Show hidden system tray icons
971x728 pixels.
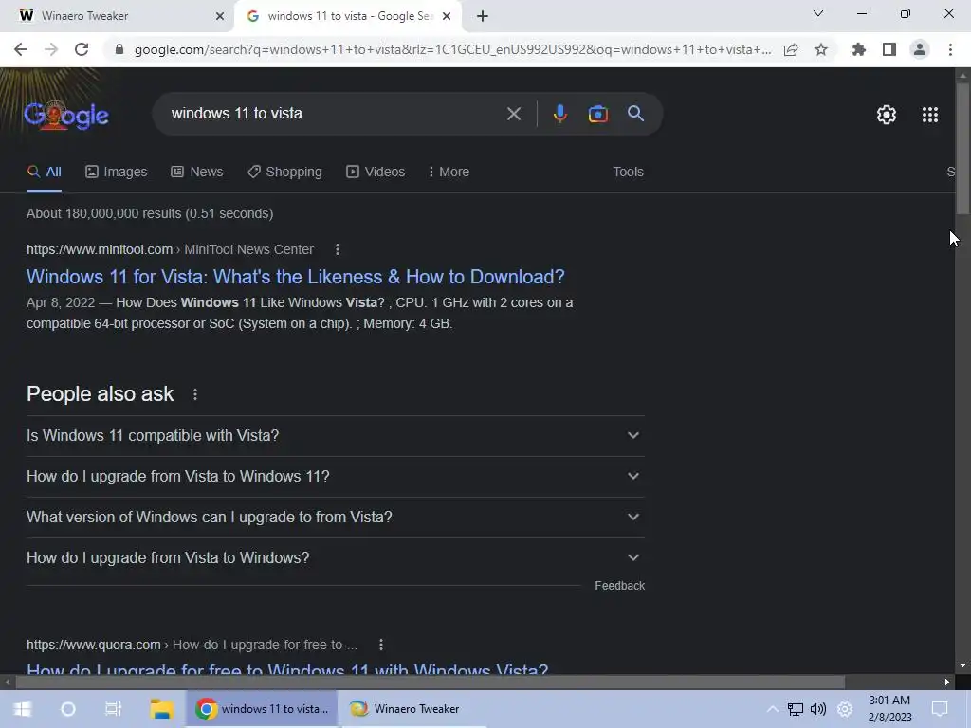(x=772, y=709)
